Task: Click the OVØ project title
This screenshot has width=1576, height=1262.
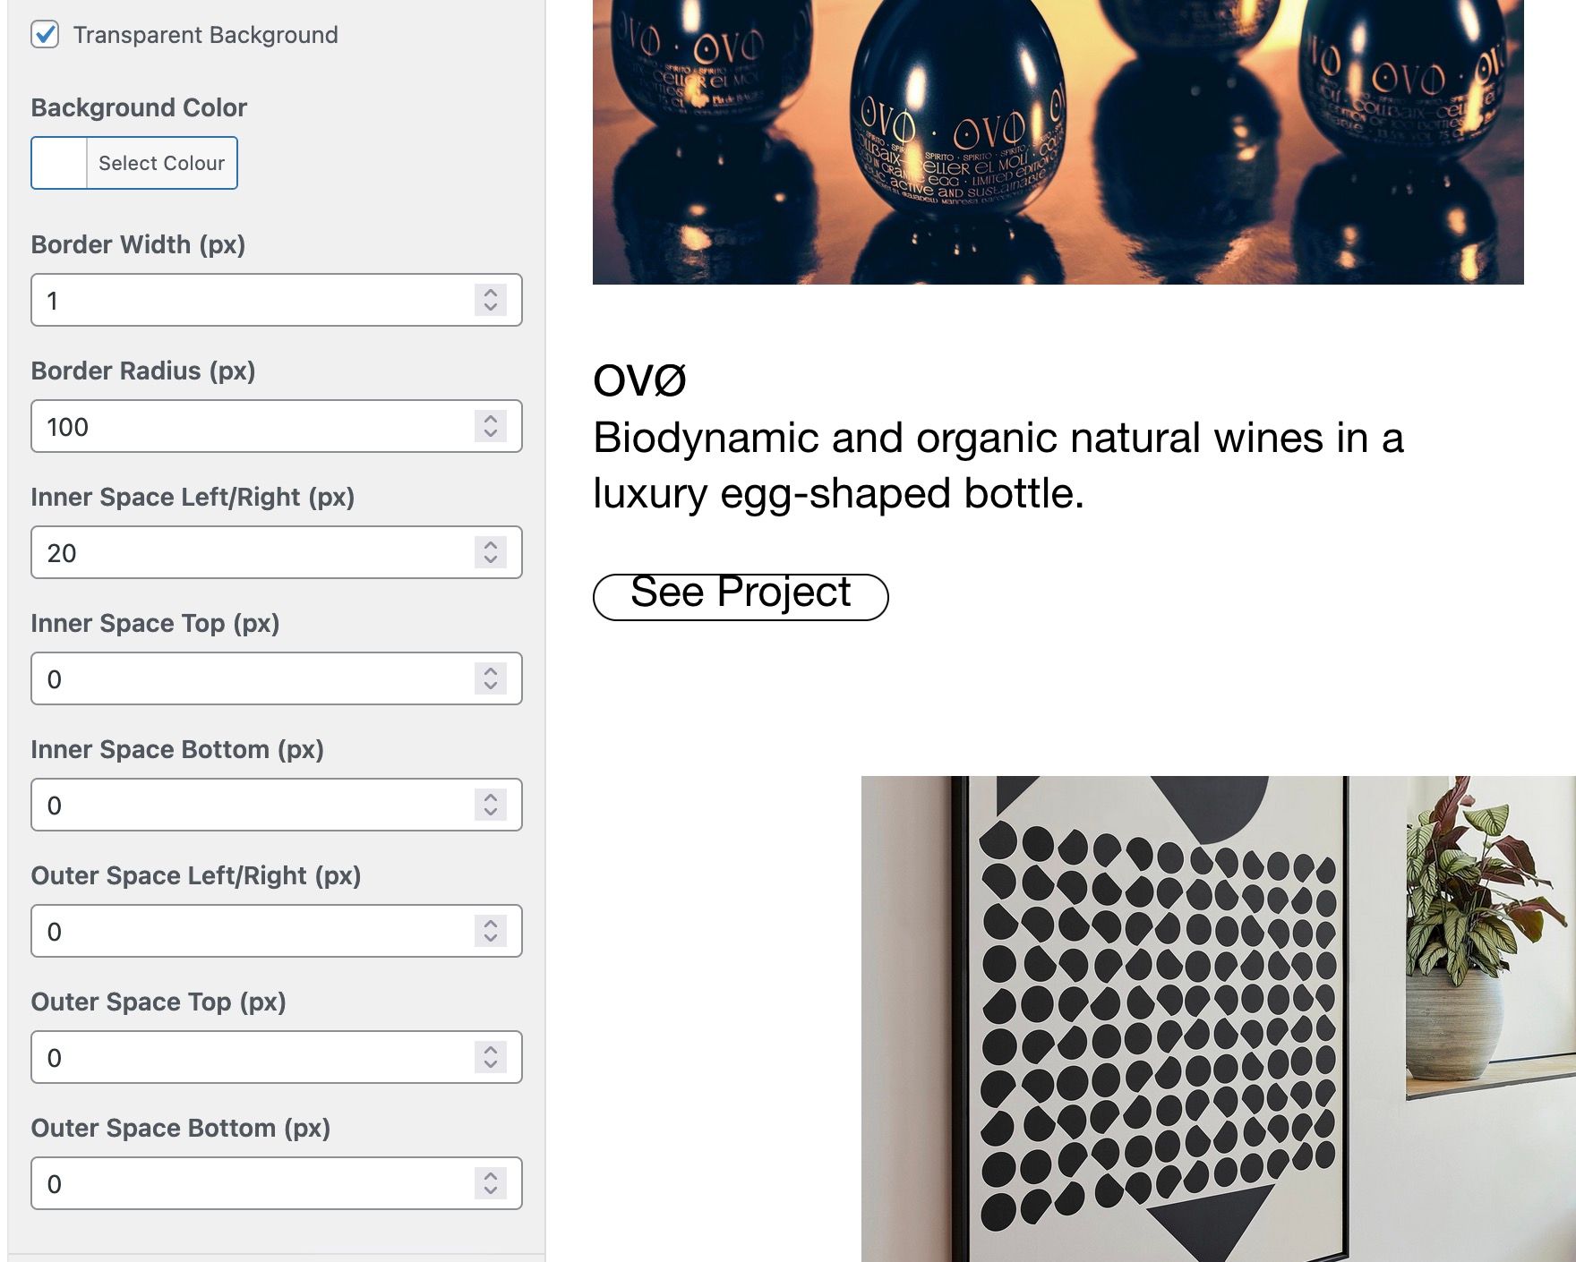Action: 639,381
